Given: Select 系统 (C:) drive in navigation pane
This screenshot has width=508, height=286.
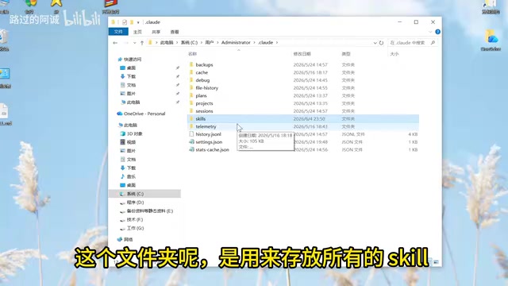Looking at the screenshot, I should (144, 194).
